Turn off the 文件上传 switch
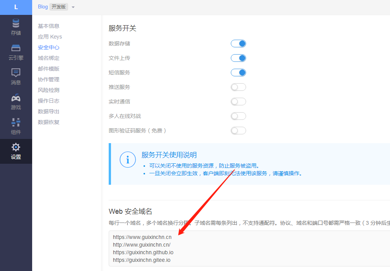 point(238,58)
